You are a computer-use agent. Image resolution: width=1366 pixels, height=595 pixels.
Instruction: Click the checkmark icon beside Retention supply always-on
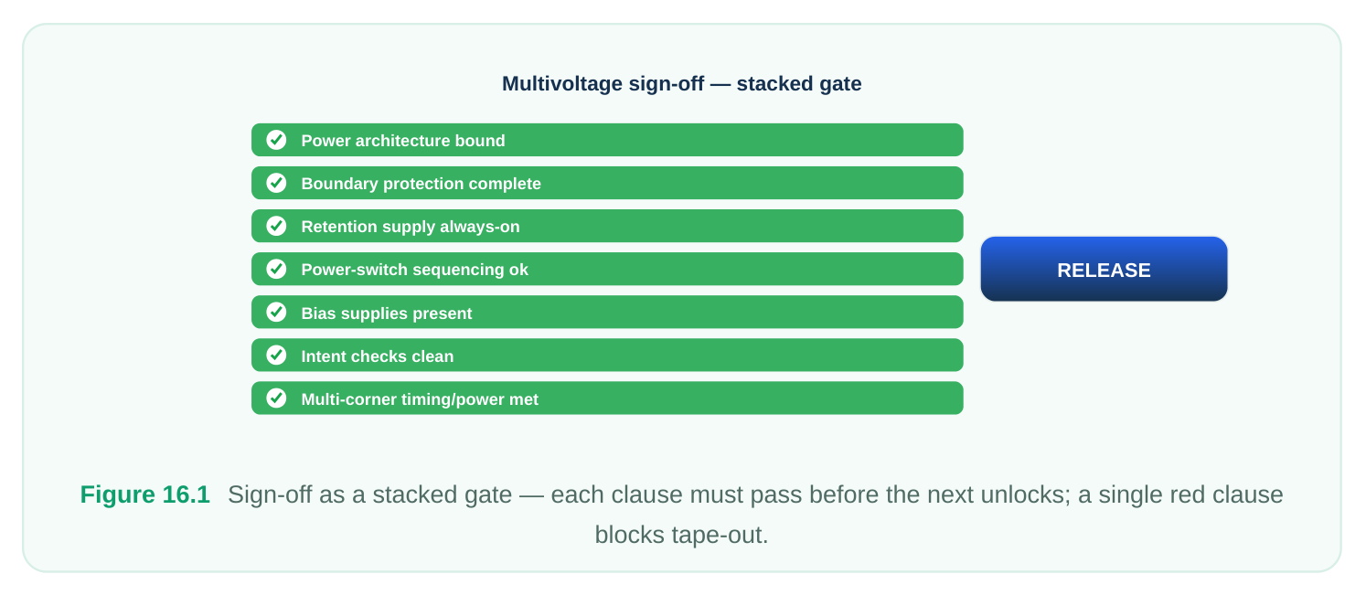(x=276, y=226)
